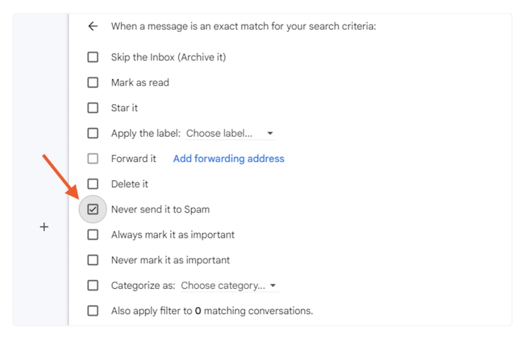Open the Add forwarding address link

click(x=229, y=159)
